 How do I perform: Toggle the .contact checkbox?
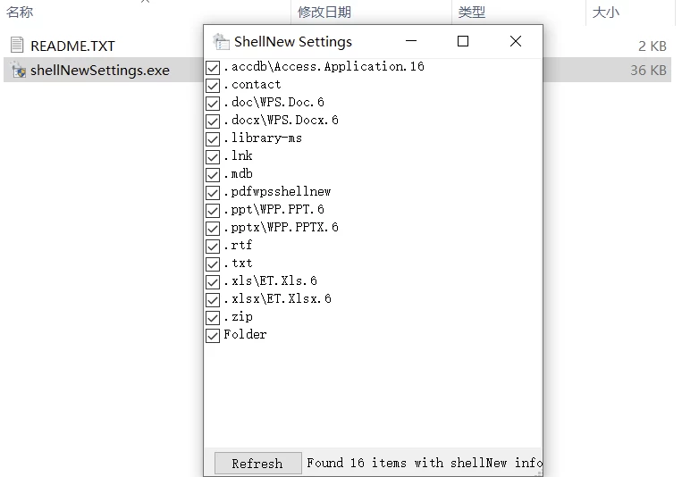(213, 86)
